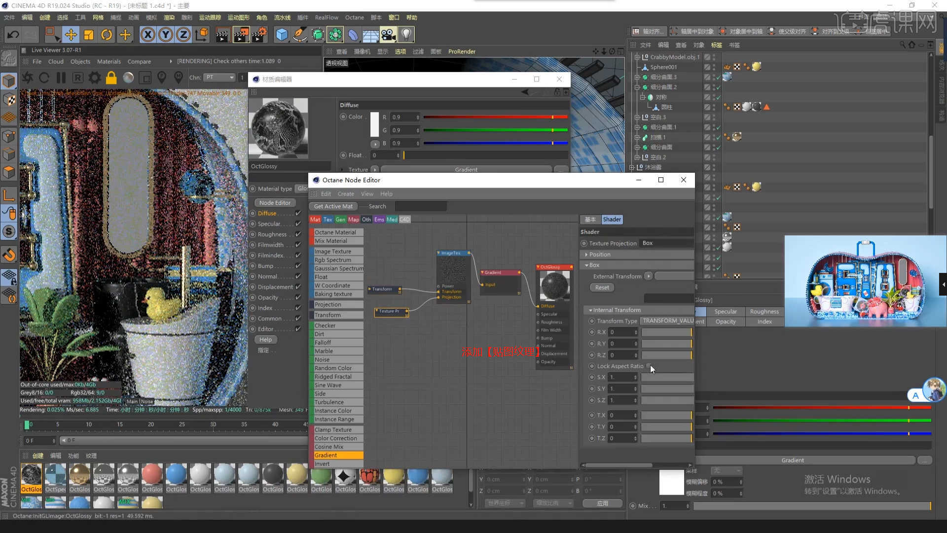
Task: Click Live Viewer settings gear icon
Action: 94,77
